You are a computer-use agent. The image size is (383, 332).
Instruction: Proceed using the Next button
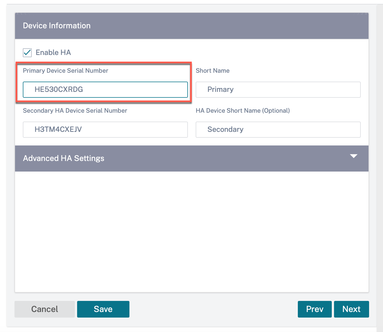pos(352,309)
